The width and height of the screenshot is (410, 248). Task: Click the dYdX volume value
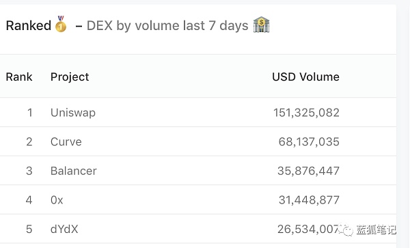(308, 229)
